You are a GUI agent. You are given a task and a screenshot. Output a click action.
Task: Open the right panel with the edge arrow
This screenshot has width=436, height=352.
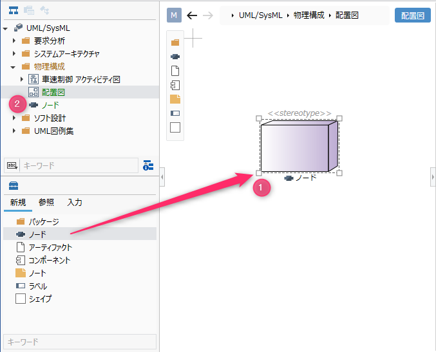click(x=433, y=177)
